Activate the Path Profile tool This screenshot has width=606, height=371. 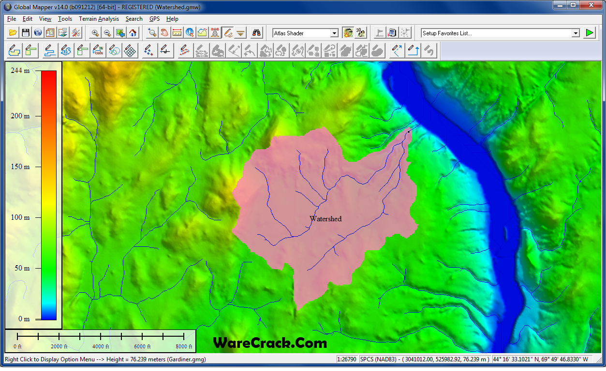pyautogui.click(x=202, y=33)
